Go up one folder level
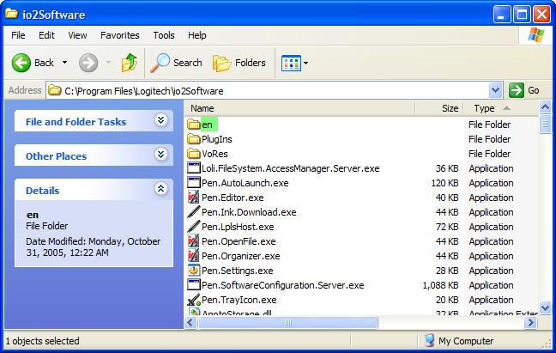The height and width of the screenshot is (353, 556). [129, 63]
